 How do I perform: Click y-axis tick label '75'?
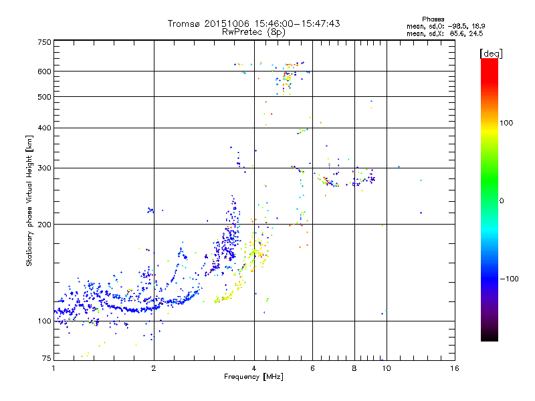pyautogui.click(x=47, y=358)
